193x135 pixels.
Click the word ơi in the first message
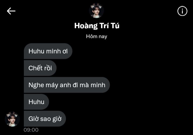pyautogui.click(x=65, y=51)
